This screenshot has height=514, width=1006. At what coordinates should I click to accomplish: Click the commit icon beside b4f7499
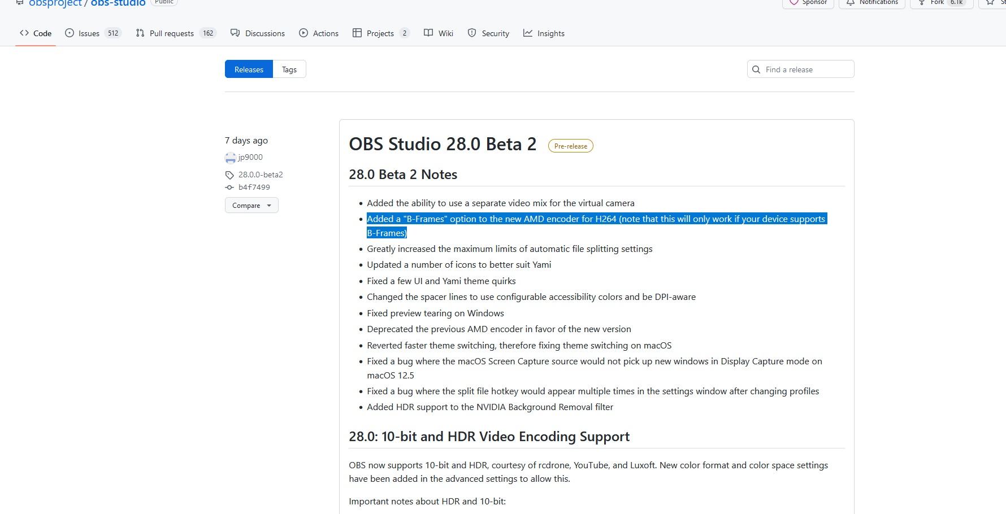tap(229, 187)
